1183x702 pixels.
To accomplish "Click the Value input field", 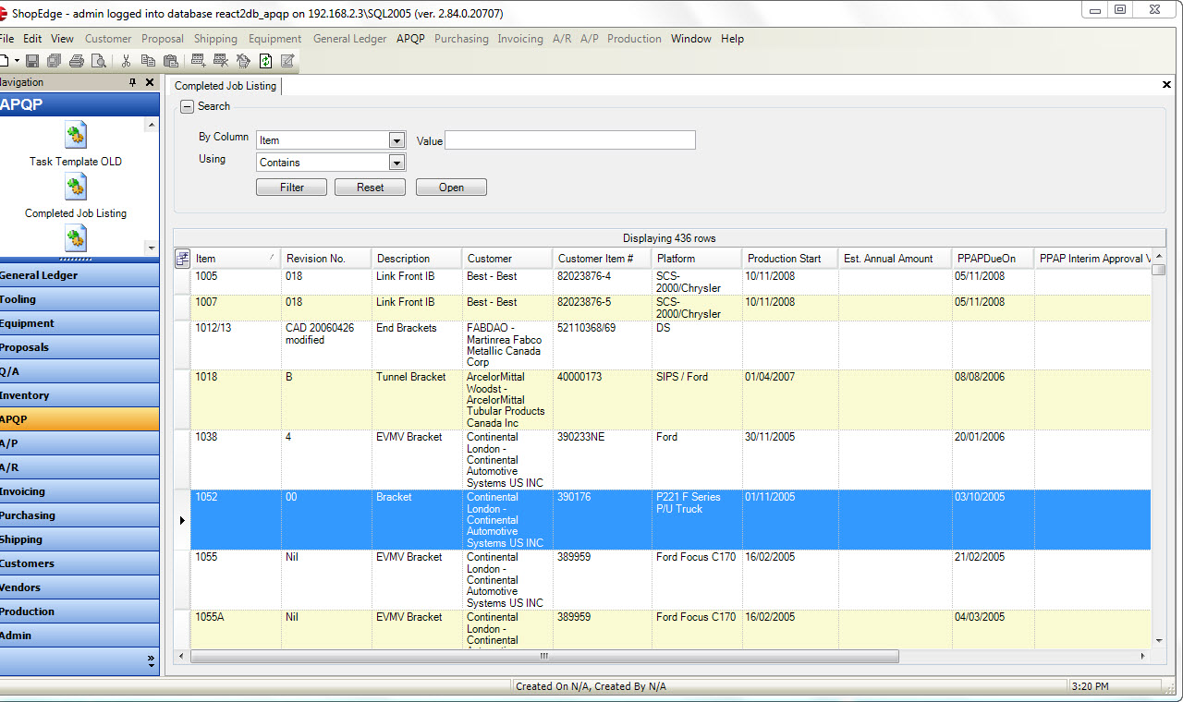I will 569,140.
